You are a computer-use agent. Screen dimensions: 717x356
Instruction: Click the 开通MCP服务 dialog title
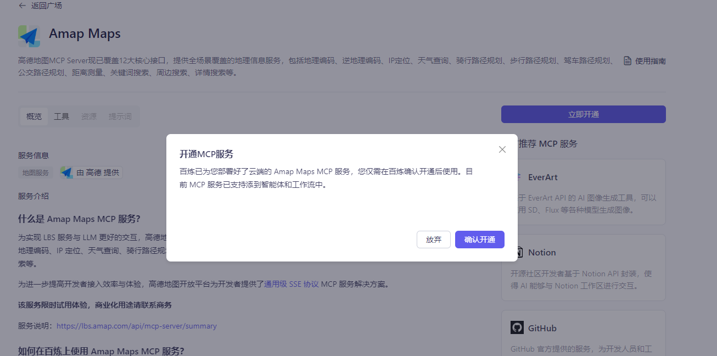[x=206, y=154]
